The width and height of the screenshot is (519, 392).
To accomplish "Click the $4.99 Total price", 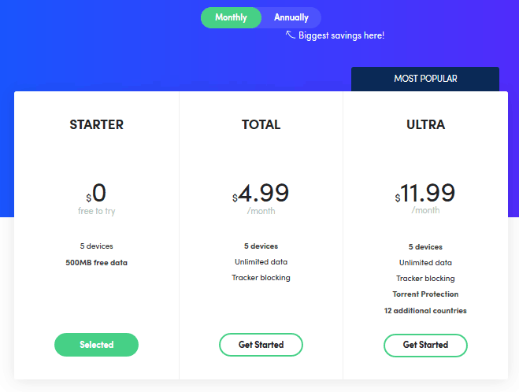I will click(261, 193).
